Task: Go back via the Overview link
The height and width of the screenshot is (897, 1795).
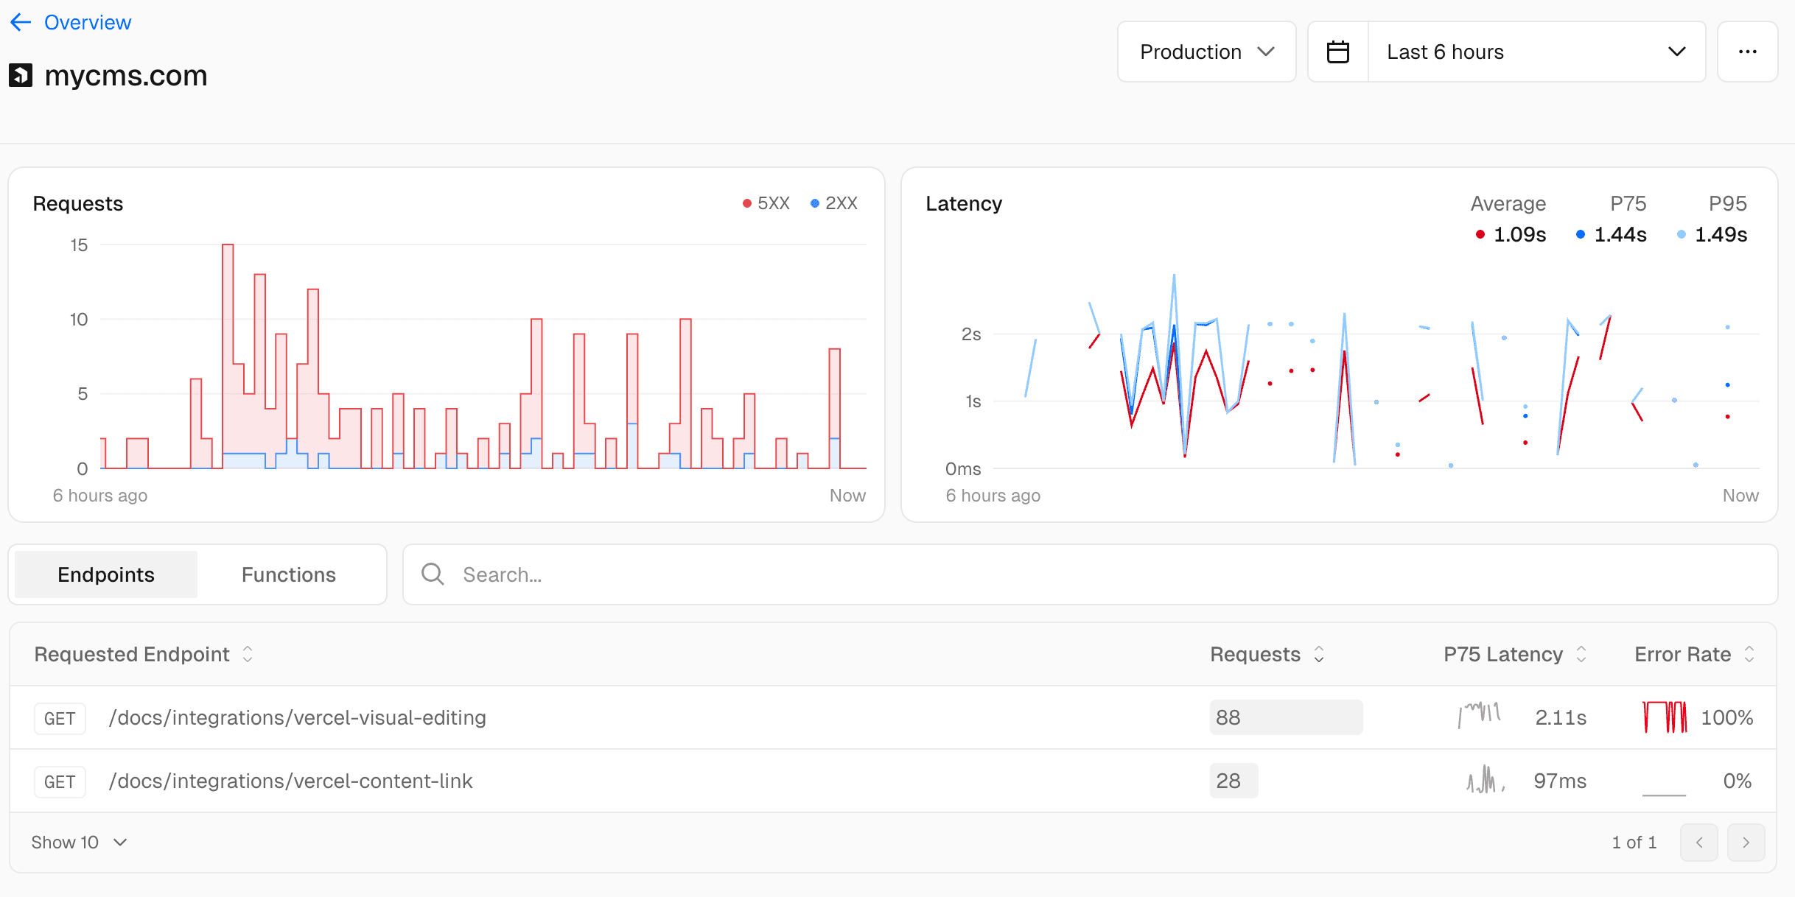Action: click(87, 23)
